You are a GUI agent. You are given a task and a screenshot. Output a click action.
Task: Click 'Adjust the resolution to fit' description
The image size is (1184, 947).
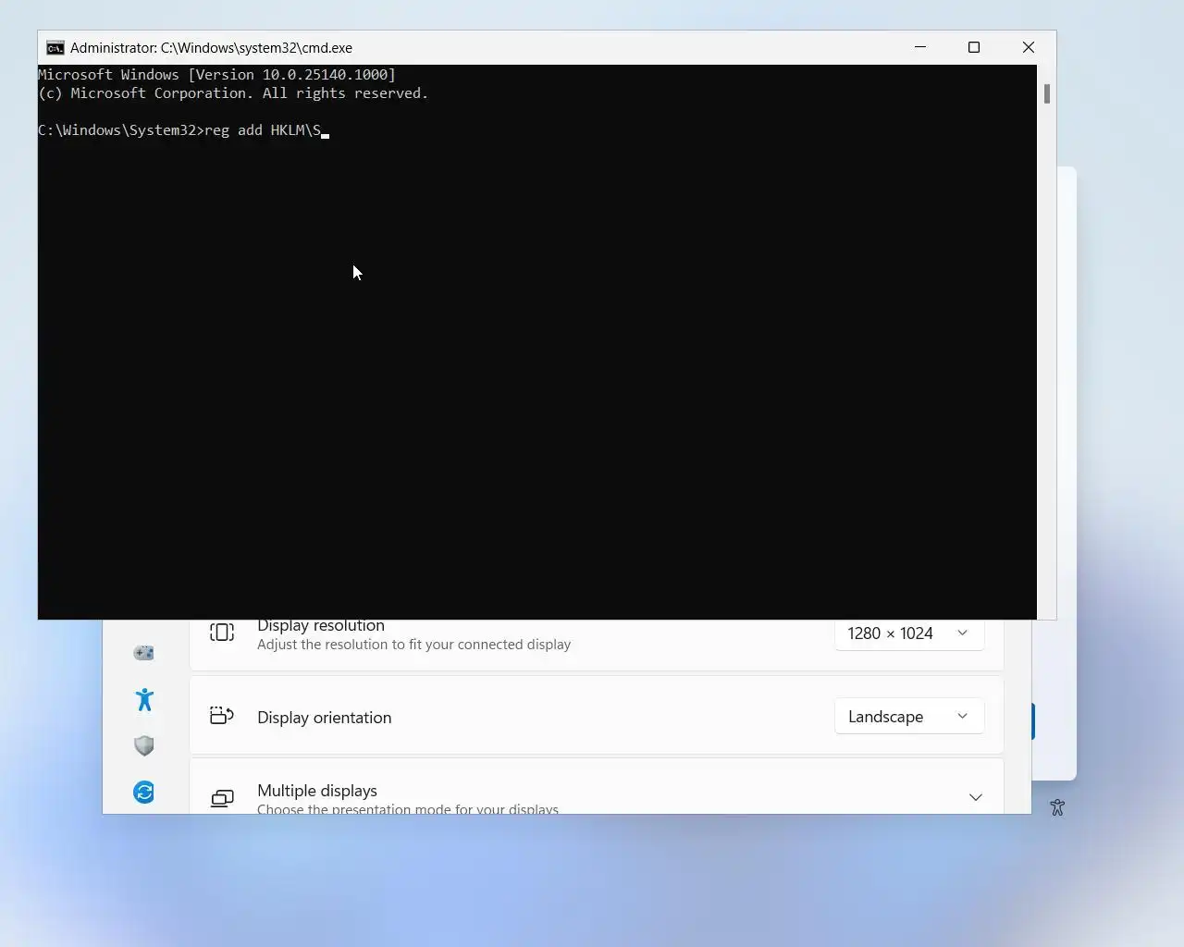pyautogui.click(x=413, y=645)
